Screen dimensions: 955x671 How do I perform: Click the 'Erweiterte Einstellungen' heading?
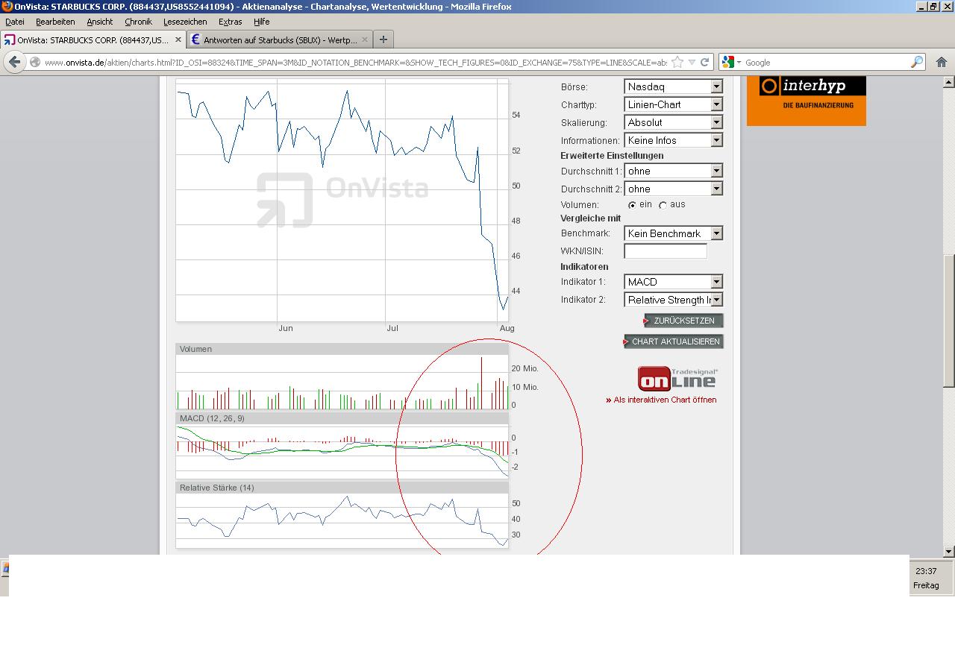612,156
